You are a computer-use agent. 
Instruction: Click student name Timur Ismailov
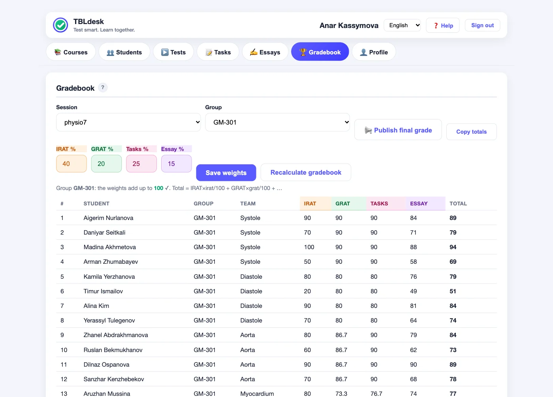pos(103,291)
